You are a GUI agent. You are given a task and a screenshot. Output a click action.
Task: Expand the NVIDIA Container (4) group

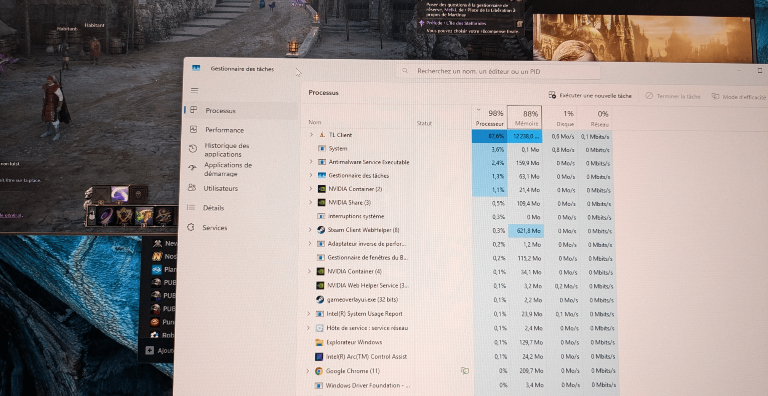pos(309,271)
